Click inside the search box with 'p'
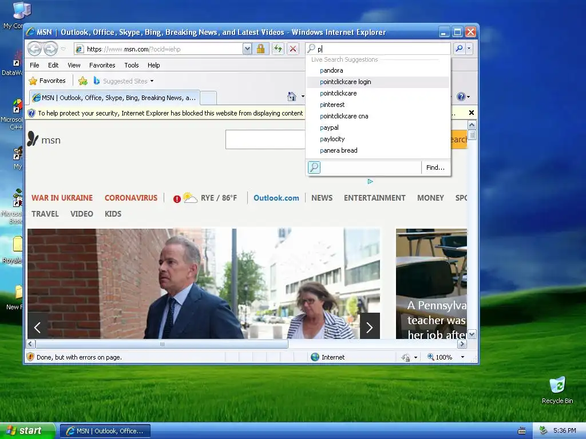The image size is (586, 439). point(378,49)
